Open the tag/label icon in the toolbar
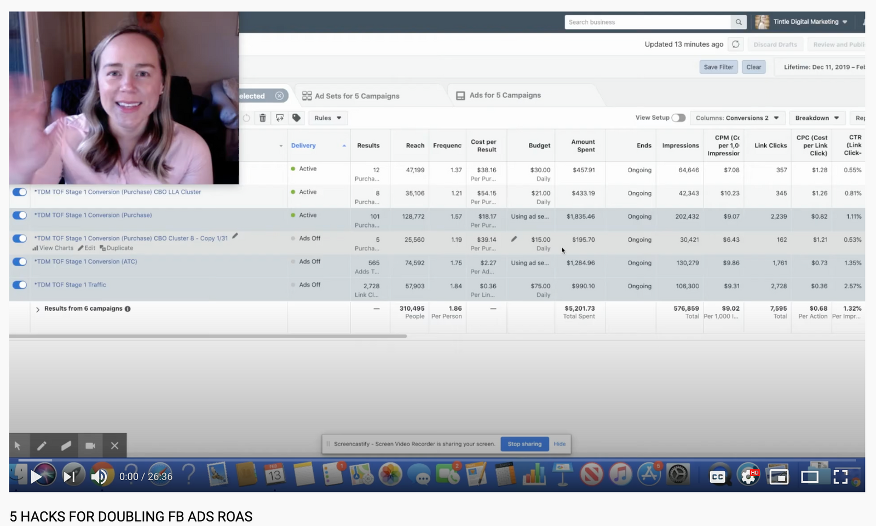876x526 pixels. (296, 118)
